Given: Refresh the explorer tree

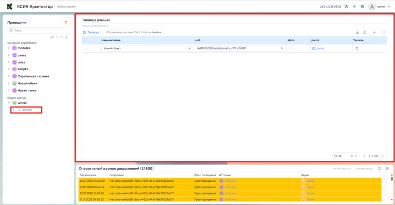Looking at the screenshot, I should [x=52, y=37].
